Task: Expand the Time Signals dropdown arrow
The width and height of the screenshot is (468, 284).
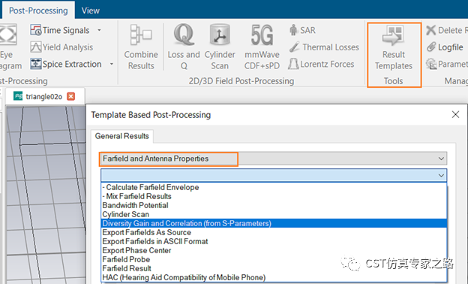Action: [x=99, y=30]
